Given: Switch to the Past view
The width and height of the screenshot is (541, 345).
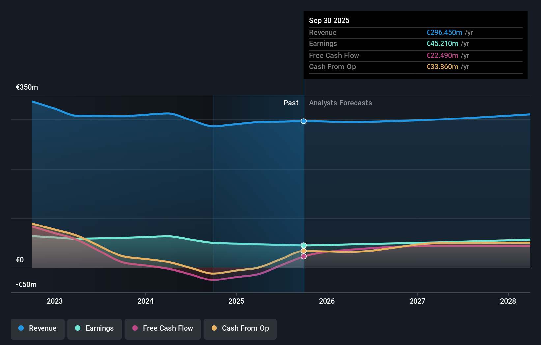Looking at the screenshot, I should click(290, 103).
